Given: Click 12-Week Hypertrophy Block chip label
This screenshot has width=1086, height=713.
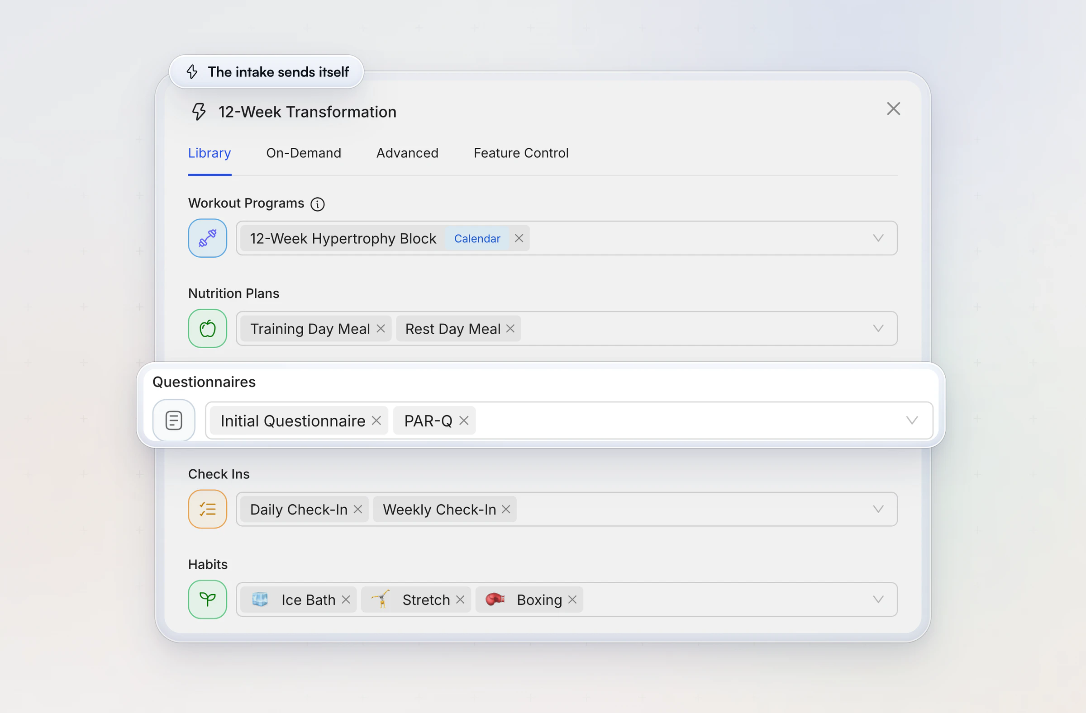Looking at the screenshot, I should (343, 238).
